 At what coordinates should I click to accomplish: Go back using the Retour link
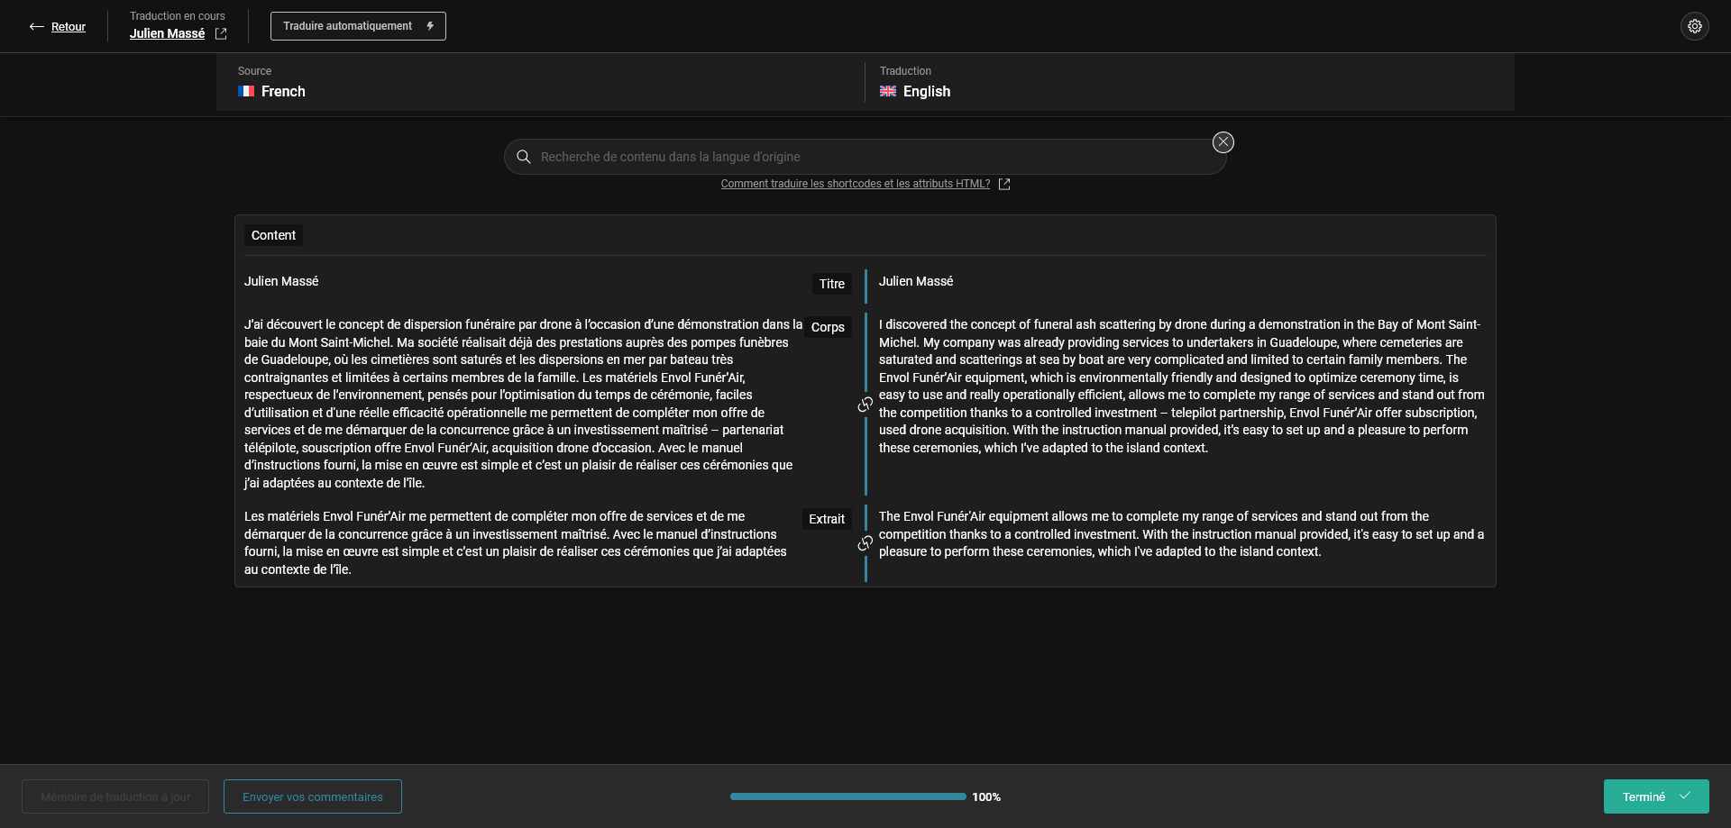pos(69,27)
